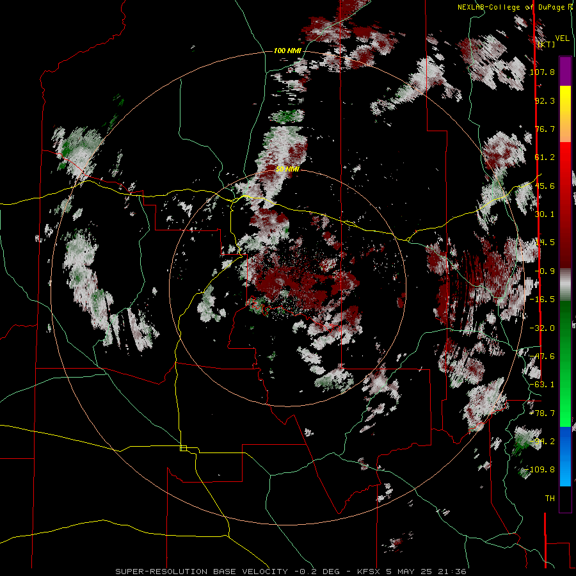Click the -32.0 velocity scale value

(x=542, y=328)
